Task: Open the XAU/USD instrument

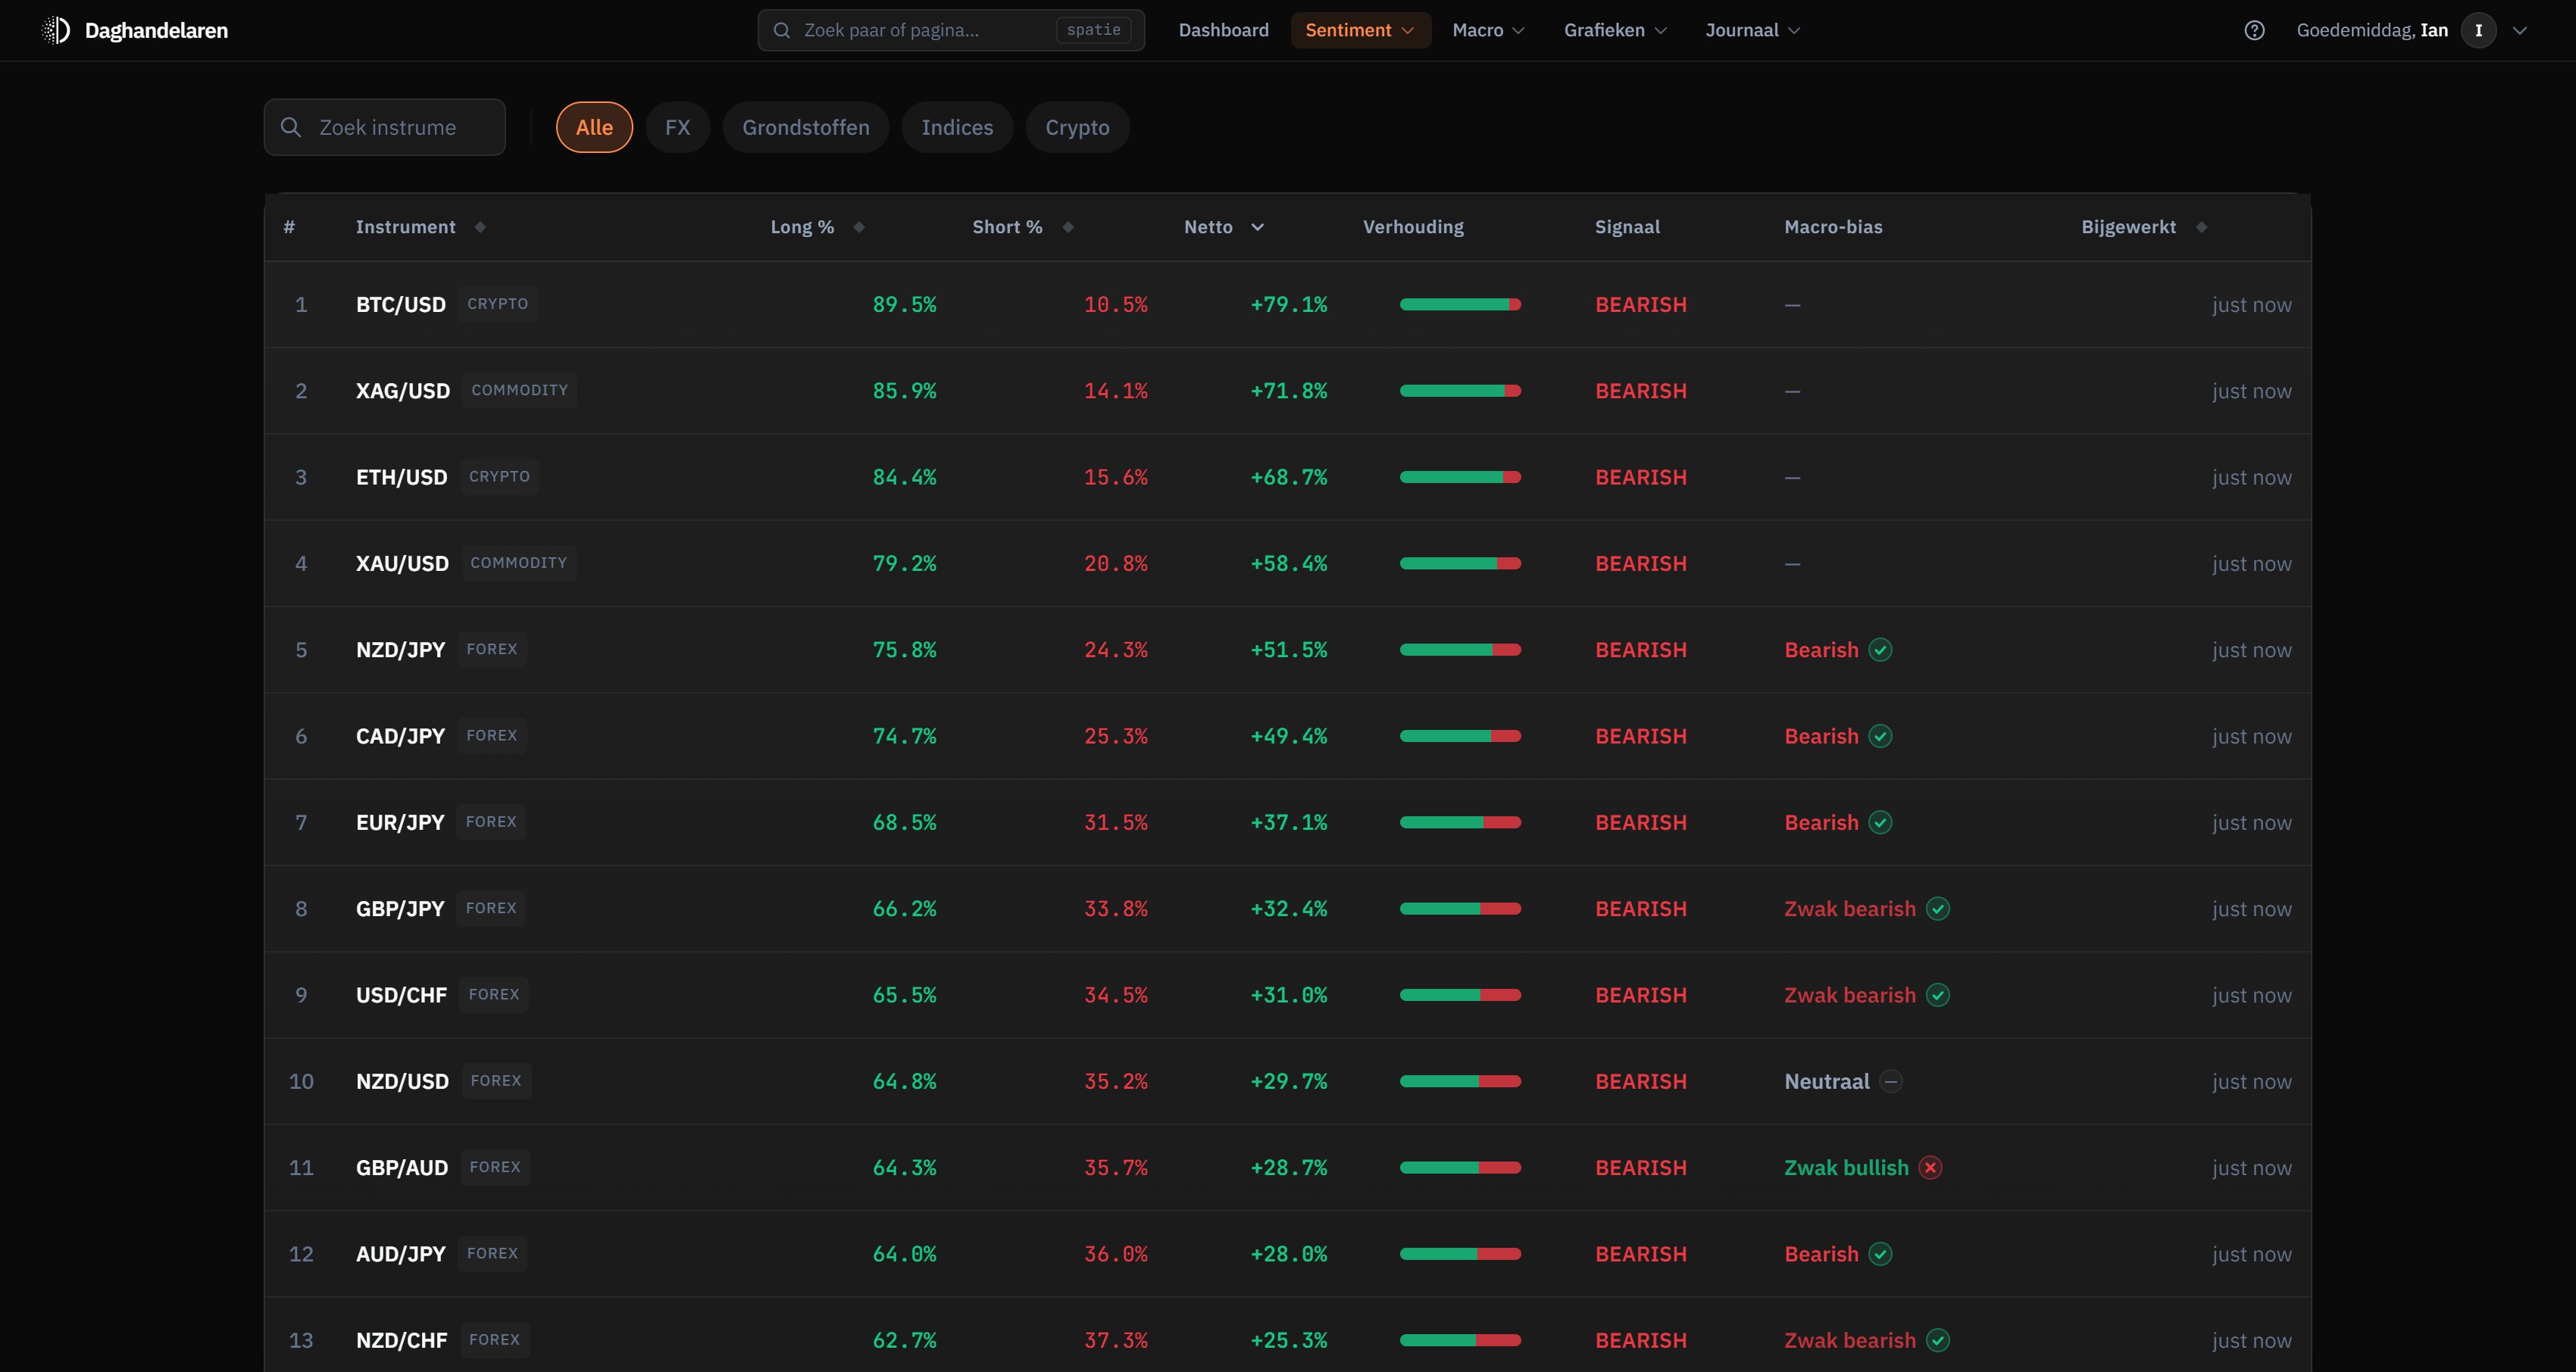Action: 402,563
